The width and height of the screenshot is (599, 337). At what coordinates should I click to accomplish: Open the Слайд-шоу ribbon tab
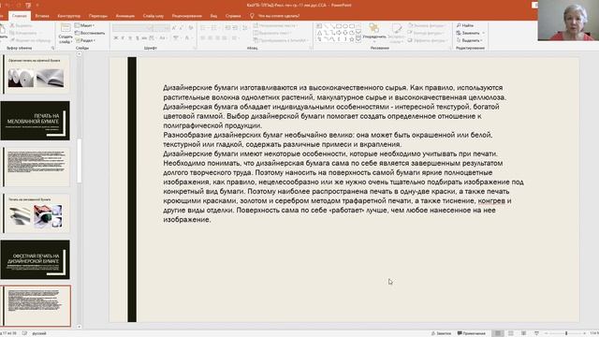tap(153, 16)
